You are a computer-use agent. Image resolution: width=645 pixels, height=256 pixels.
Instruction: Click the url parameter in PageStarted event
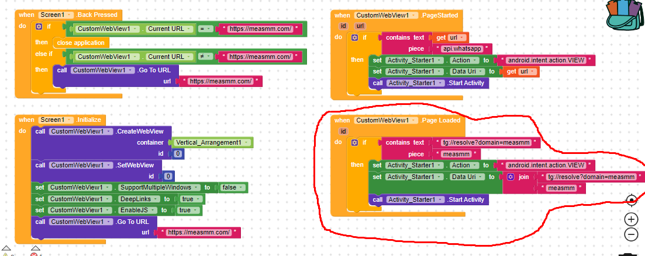[360, 26]
